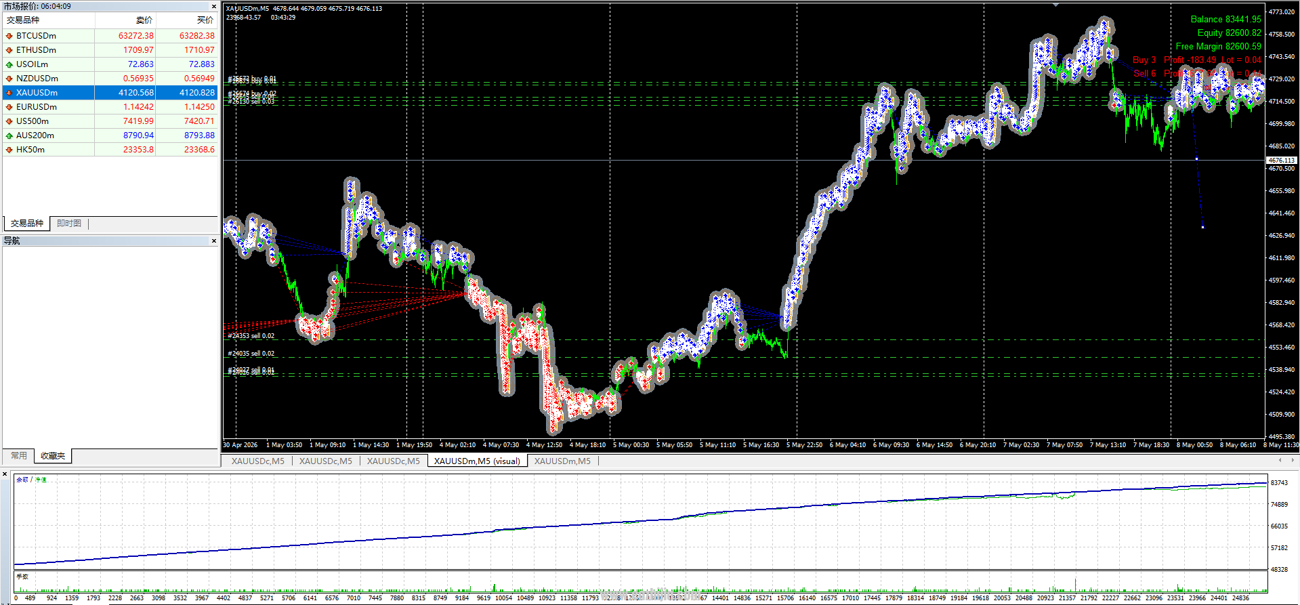Close the strategy tester graph panel

[x=5, y=474]
